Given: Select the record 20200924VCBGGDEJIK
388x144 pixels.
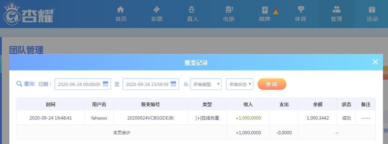Looking at the screenshot, I should tap(151, 118).
